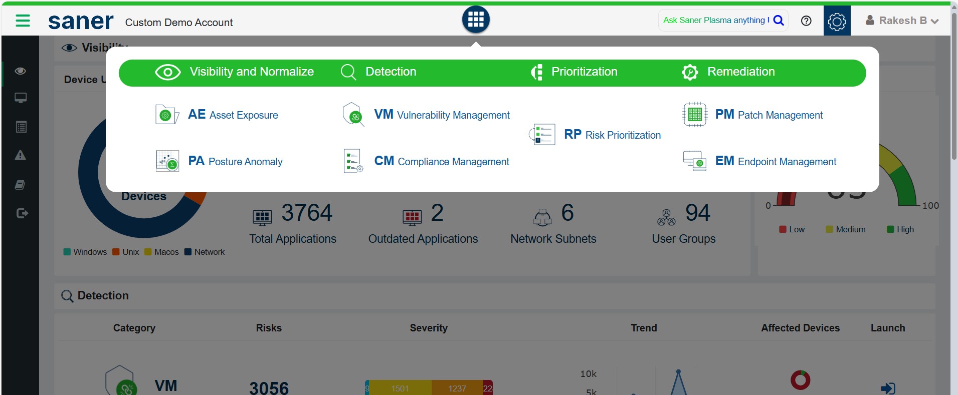958x395 pixels.
Task: Click the VM shield icon in Detection table
Action: 120,381
